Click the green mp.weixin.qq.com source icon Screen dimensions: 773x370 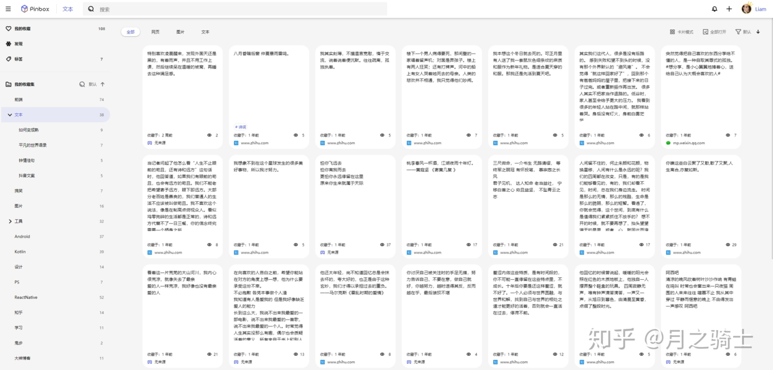[x=668, y=143]
